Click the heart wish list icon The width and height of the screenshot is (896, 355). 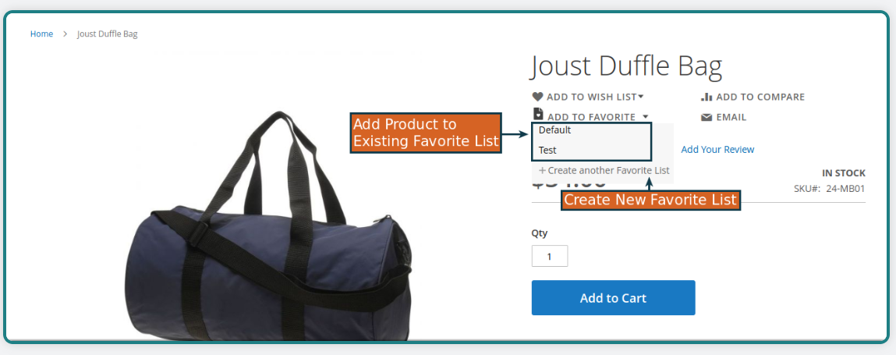pyautogui.click(x=537, y=97)
